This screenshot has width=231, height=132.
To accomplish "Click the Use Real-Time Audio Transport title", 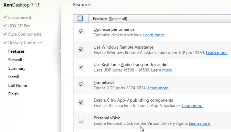I will click(x=130, y=65).
